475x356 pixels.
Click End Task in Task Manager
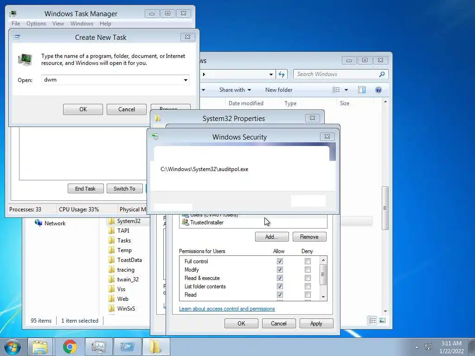(85, 189)
